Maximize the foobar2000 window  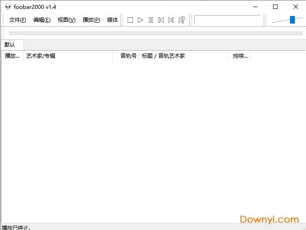point(275,7)
